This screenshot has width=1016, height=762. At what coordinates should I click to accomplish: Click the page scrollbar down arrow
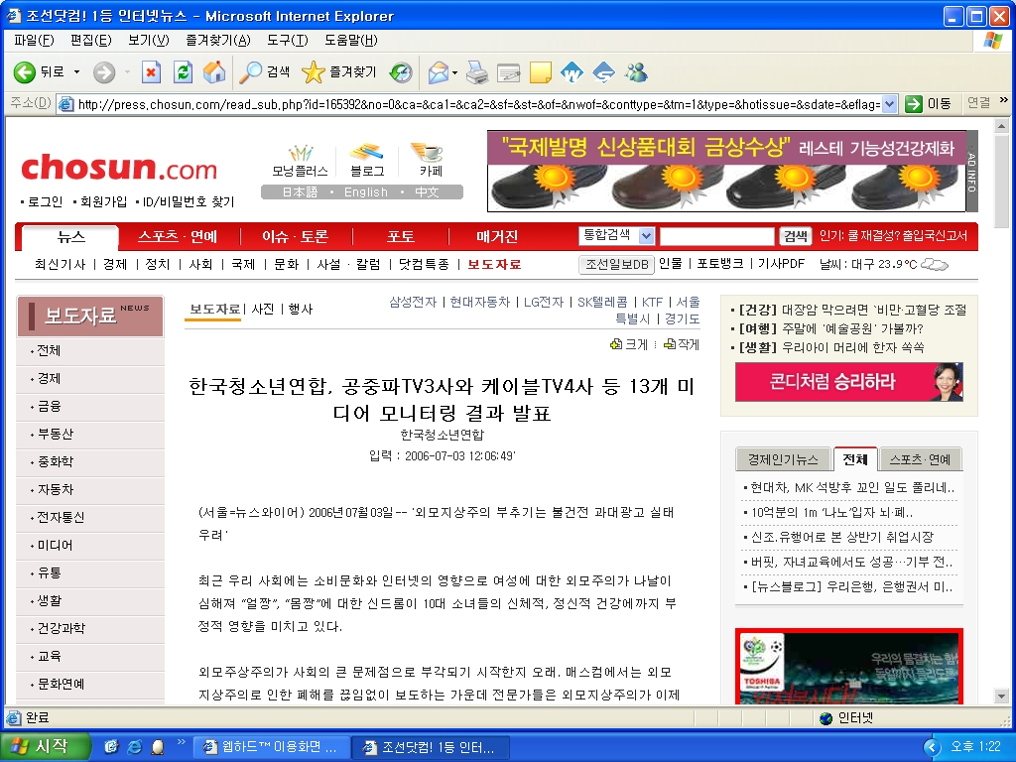[x=1001, y=696]
